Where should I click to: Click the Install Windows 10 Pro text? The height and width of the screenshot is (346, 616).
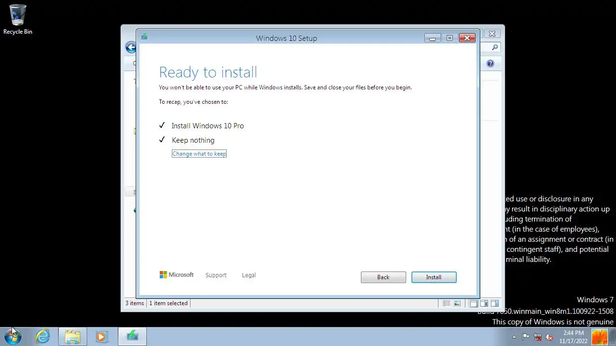point(208,126)
